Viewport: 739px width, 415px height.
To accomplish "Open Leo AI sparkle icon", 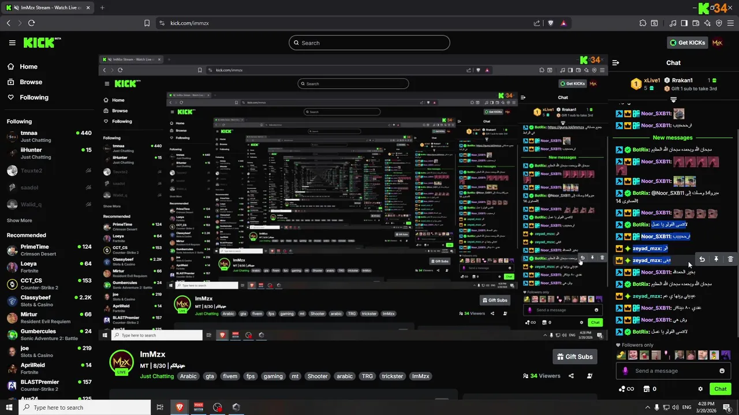I will click(x=707, y=23).
